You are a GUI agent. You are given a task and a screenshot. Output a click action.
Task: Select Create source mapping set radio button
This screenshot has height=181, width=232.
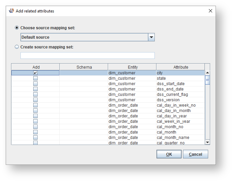[17, 47]
